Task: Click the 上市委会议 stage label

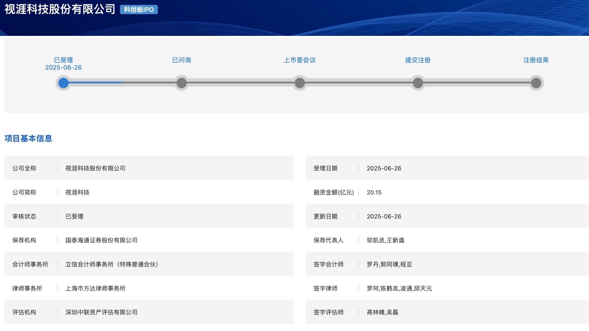Action: click(300, 60)
